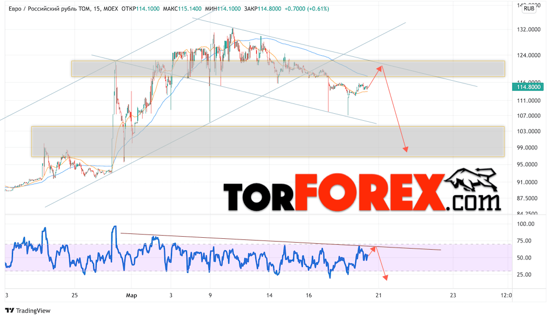Viewport: 551px width, 319px height.
Task: Click RSI axis label 75.00
Action: 525,241
